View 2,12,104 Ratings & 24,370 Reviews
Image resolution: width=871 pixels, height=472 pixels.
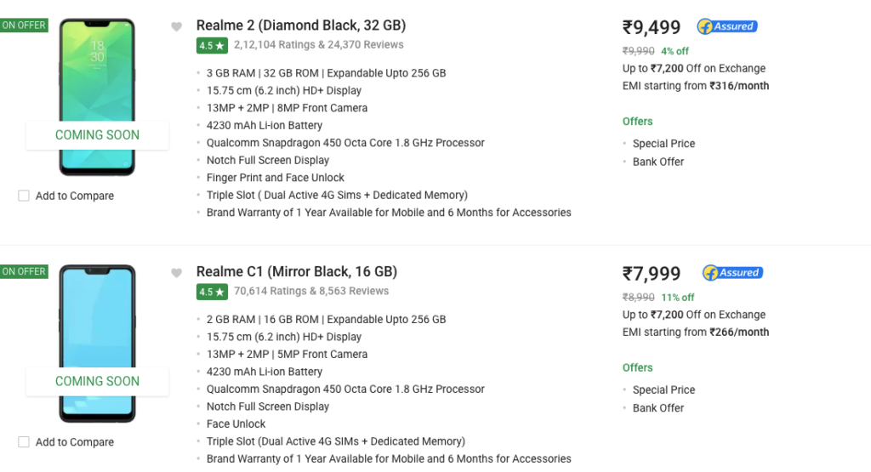tap(319, 45)
